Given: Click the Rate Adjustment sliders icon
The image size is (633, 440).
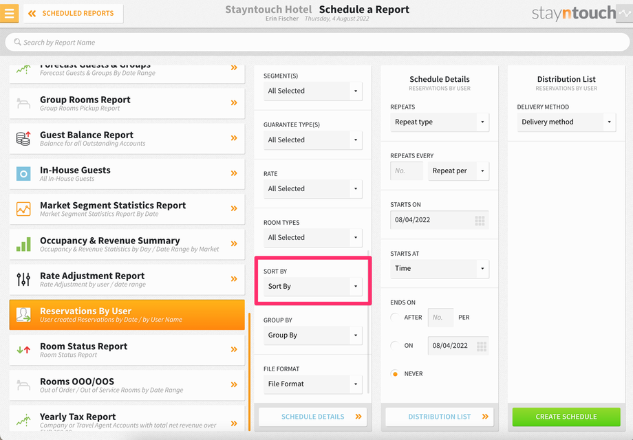Looking at the screenshot, I should coord(23,279).
